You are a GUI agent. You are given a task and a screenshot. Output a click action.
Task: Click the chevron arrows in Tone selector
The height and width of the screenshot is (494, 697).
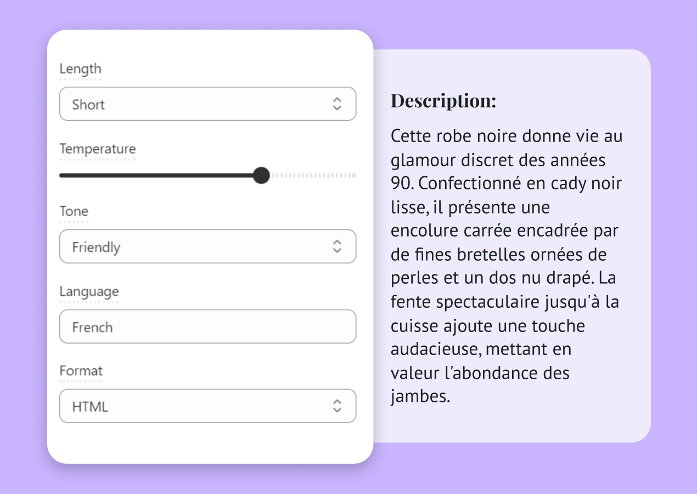point(337,246)
